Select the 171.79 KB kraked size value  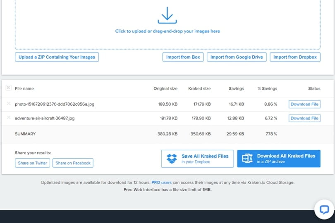(x=202, y=104)
